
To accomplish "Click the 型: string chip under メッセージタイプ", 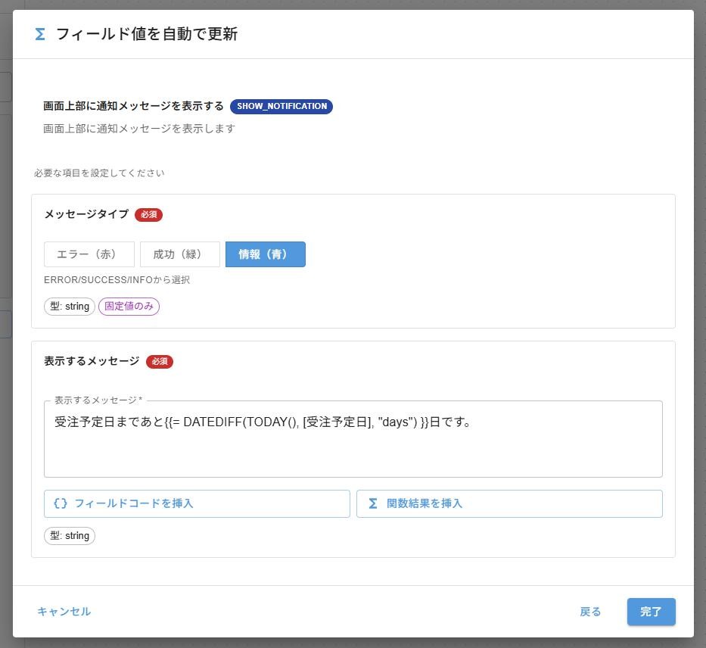I will [x=69, y=307].
